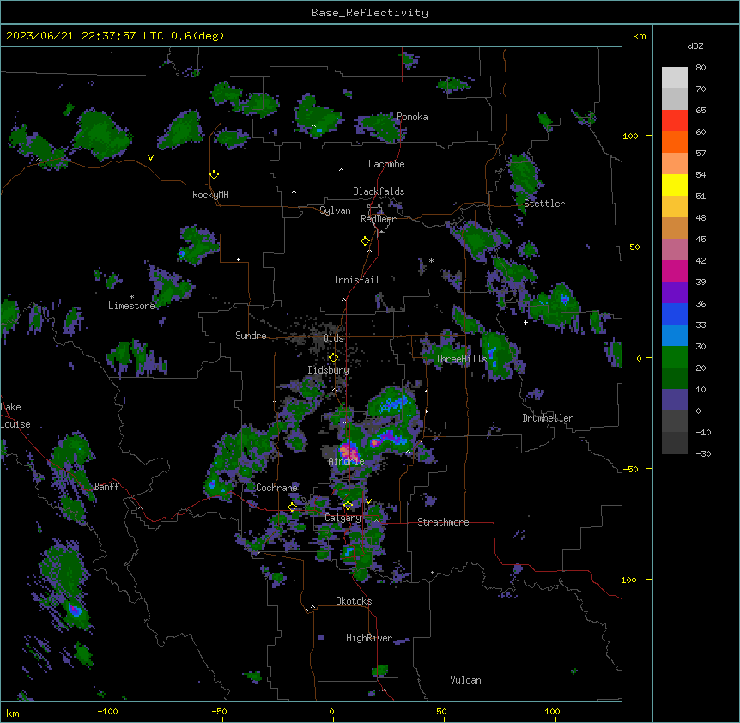Click the Base_Reflectivity title text
The width and height of the screenshot is (740, 723).
click(x=370, y=13)
